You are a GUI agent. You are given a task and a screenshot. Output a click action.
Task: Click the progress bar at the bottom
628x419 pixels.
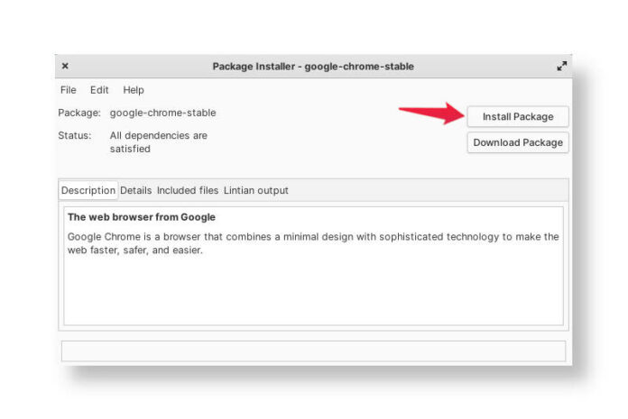point(313,351)
